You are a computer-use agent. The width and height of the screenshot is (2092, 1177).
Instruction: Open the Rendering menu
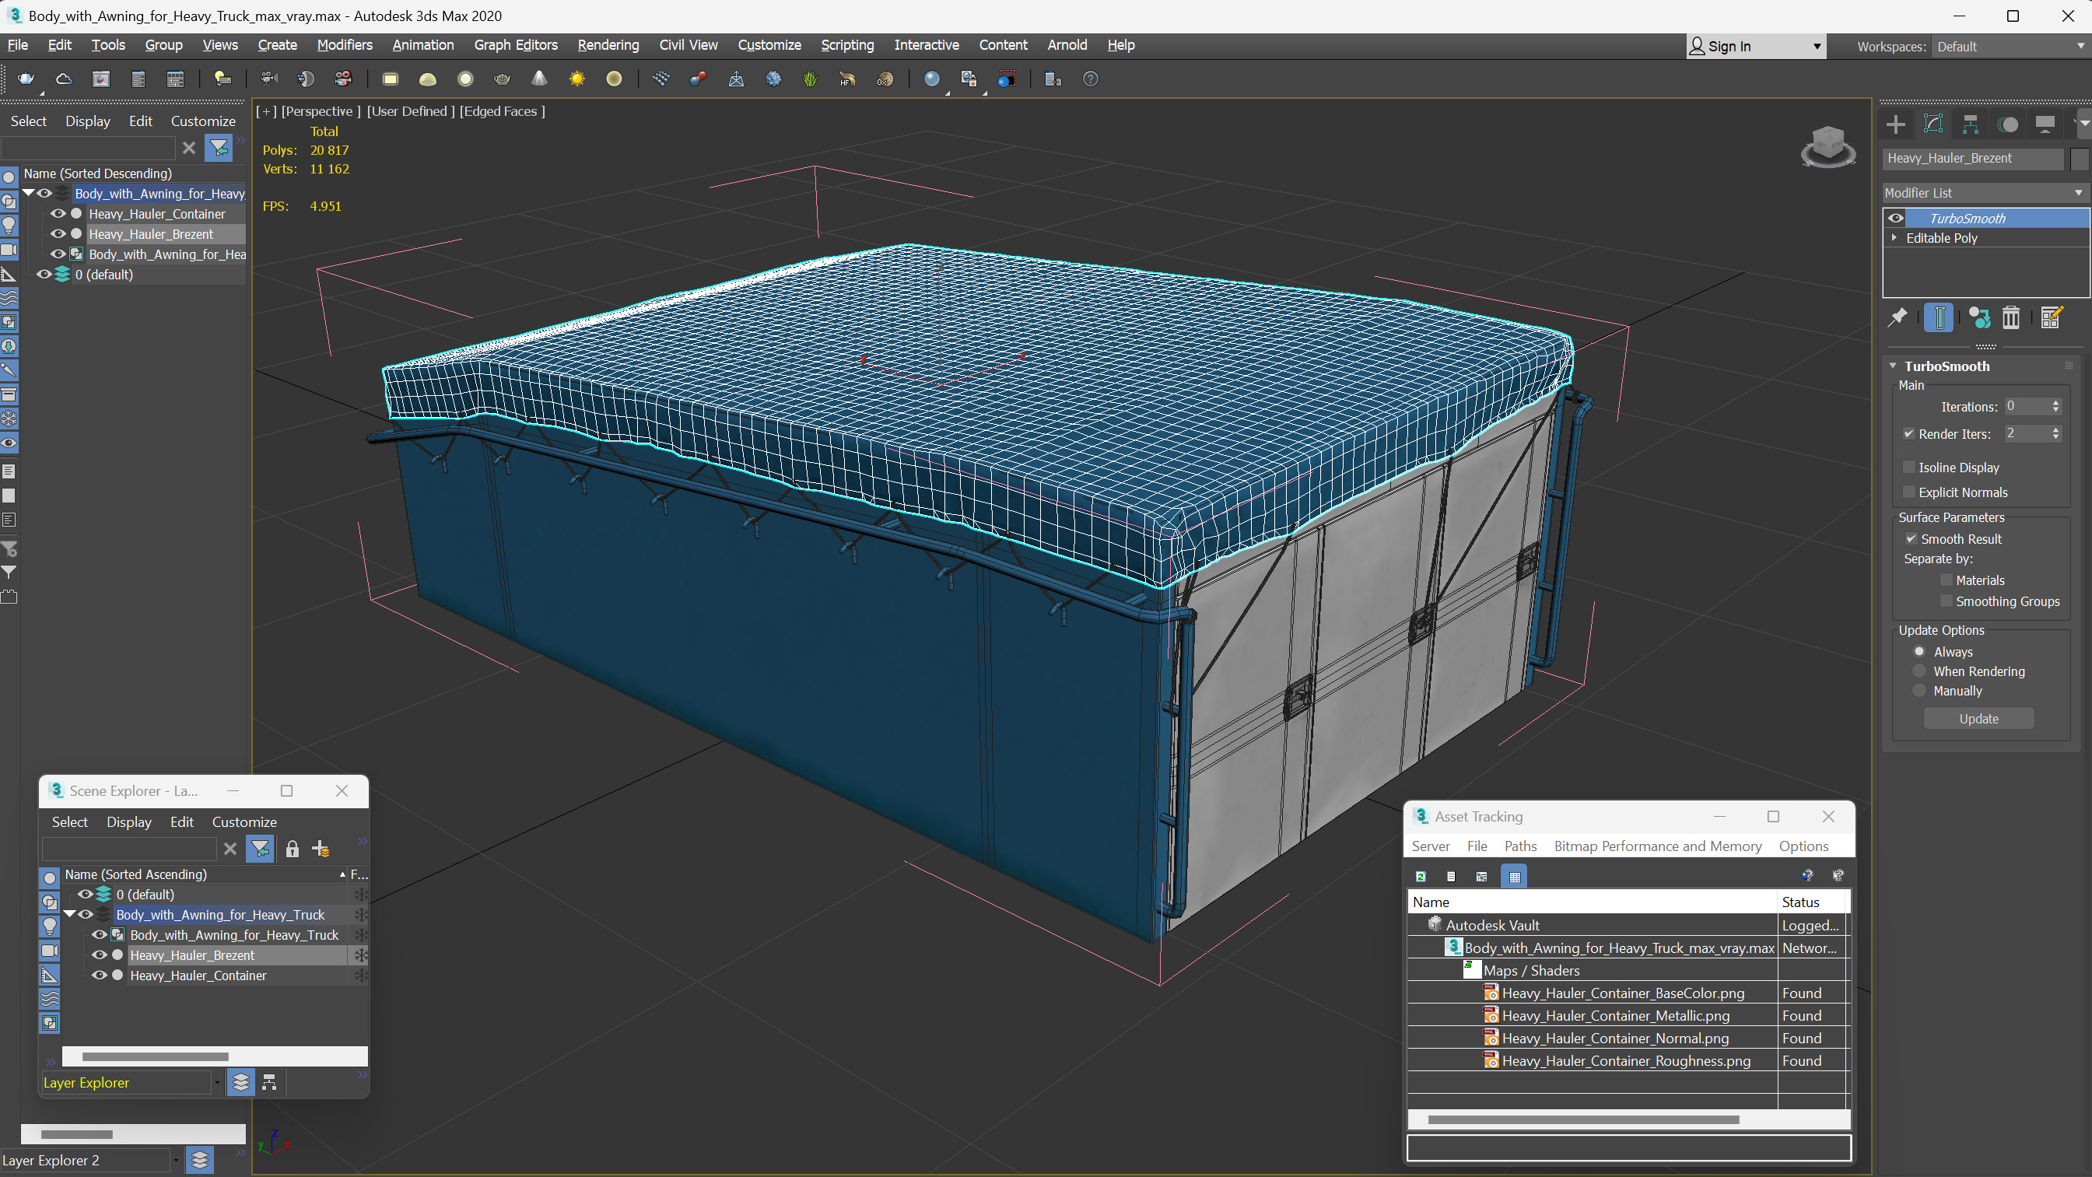608,44
